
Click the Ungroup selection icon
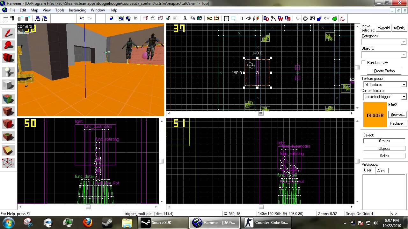point(128,18)
